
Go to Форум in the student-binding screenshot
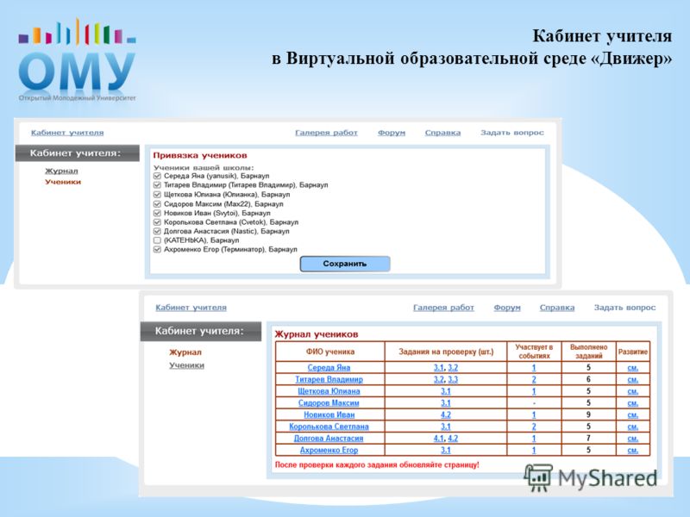[x=392, y=133]
